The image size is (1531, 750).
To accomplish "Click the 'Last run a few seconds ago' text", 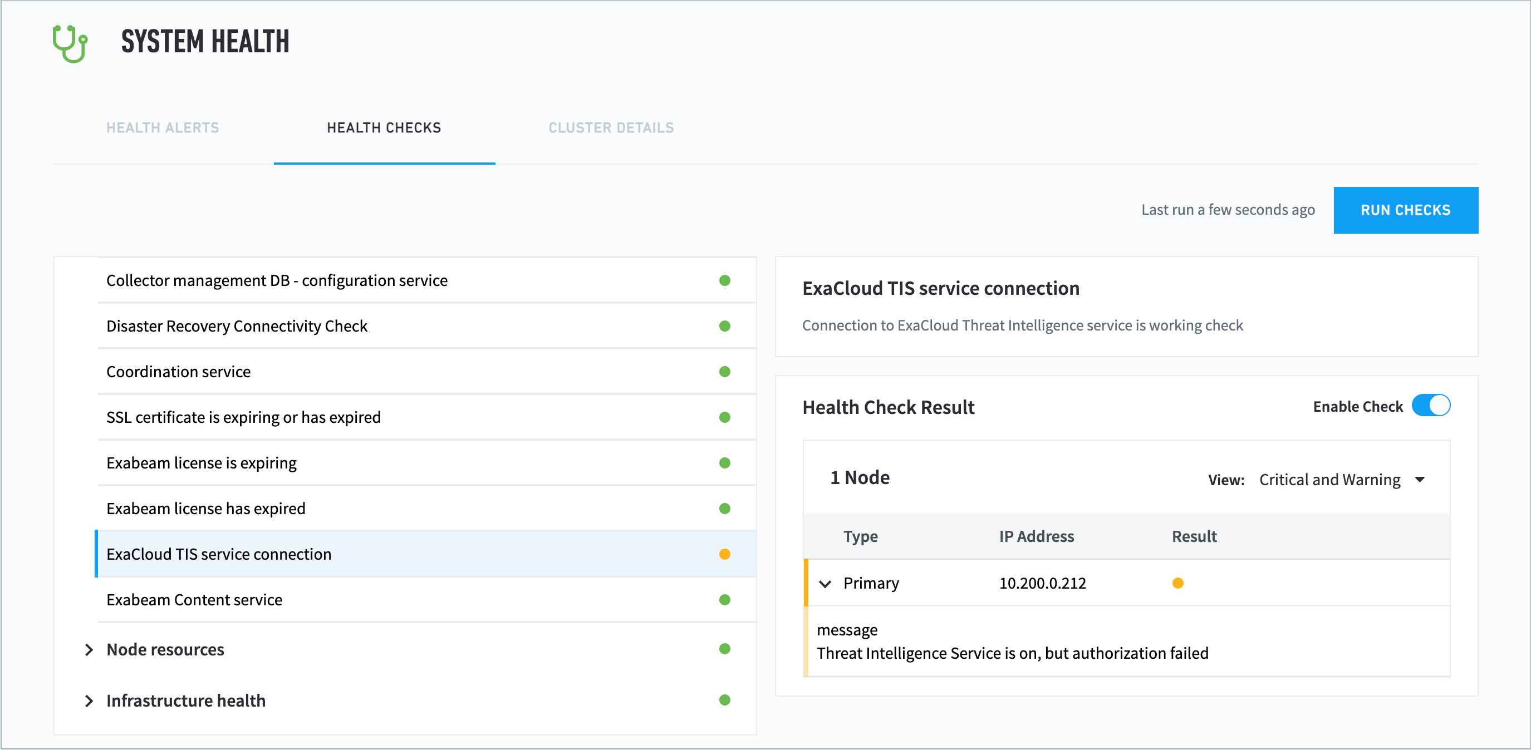I will click(x=1228, y=210).
